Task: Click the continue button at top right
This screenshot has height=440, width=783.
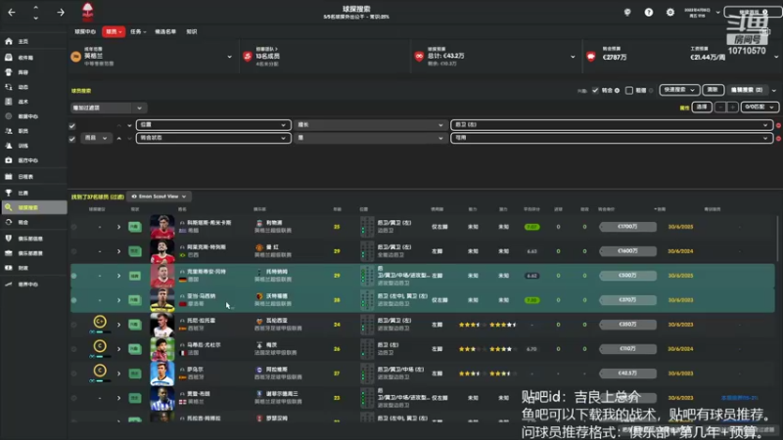Action: click(x=753, y=12)
